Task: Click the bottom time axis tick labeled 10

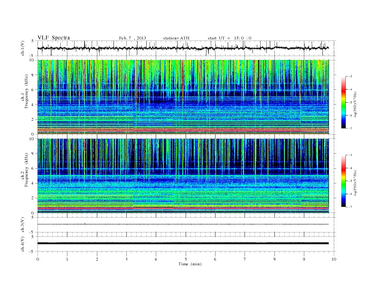Action: (x=334, y=259)
